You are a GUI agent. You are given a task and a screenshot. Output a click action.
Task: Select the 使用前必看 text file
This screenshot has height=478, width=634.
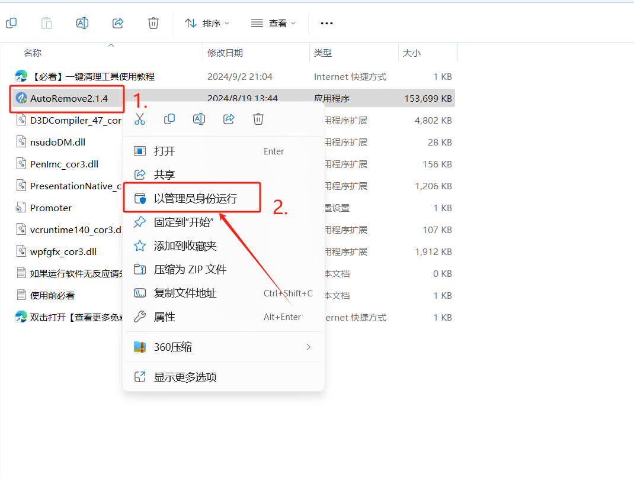[x=53, y=296]
